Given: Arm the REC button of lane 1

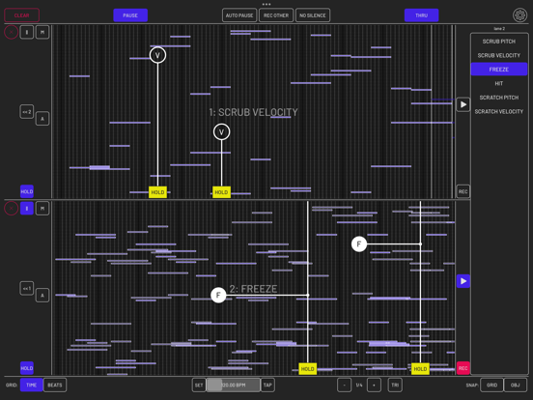Looking at the screenshot, I should coord(463,191).
